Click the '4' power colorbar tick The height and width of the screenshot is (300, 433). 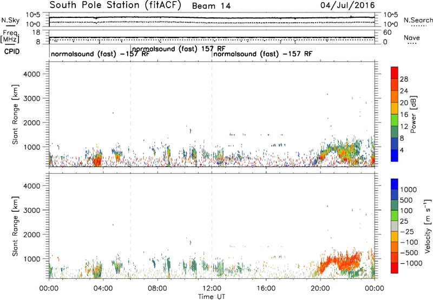[402, 150]
